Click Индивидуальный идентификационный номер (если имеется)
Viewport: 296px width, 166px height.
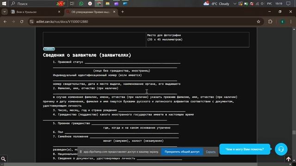point(97,75)
